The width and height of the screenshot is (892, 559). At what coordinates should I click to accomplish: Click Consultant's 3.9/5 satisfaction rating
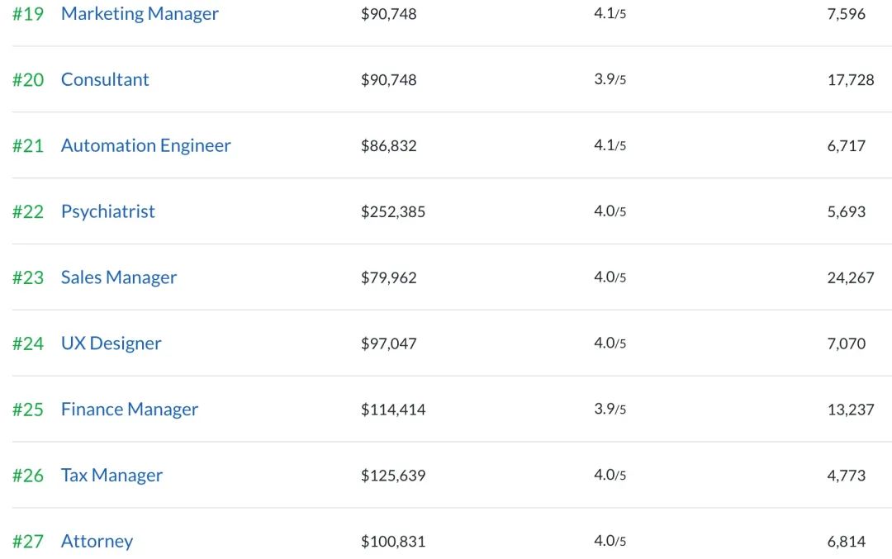pos(610,80)
